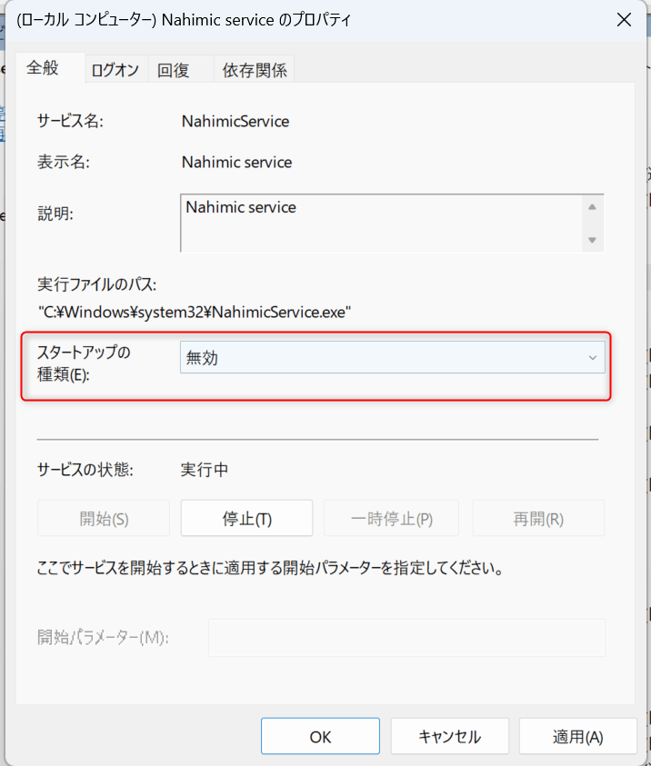651x766 pixels.
Task: Click the NahimicService.exe executable path text
Action: click(x=195, y=313)
